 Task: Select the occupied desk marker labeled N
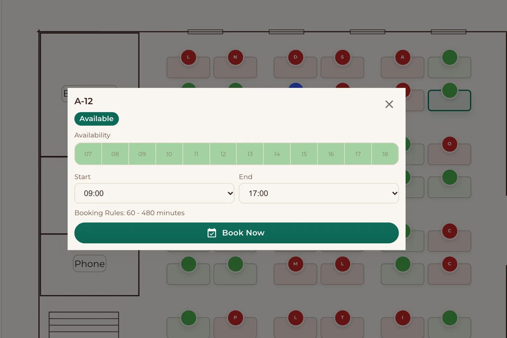tap(235, 57)
